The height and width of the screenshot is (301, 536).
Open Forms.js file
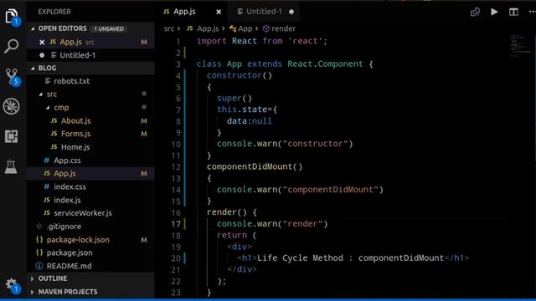[x=75, y=134]
